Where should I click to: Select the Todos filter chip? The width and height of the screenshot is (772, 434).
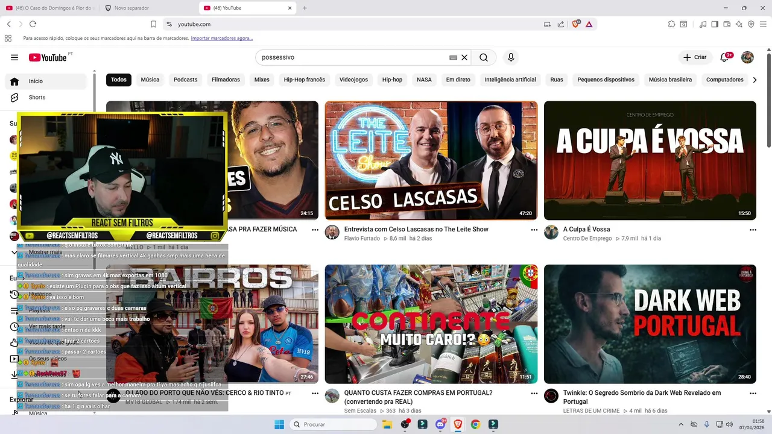tap(119, 80)
